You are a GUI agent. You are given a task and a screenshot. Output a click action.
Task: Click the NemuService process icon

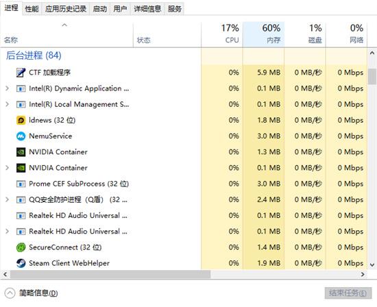pos(21,136)
